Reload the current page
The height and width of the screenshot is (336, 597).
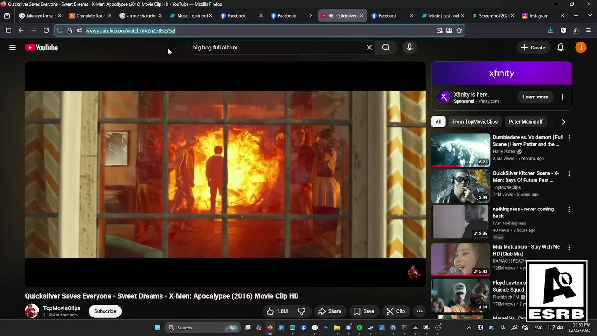pos(46,30)
